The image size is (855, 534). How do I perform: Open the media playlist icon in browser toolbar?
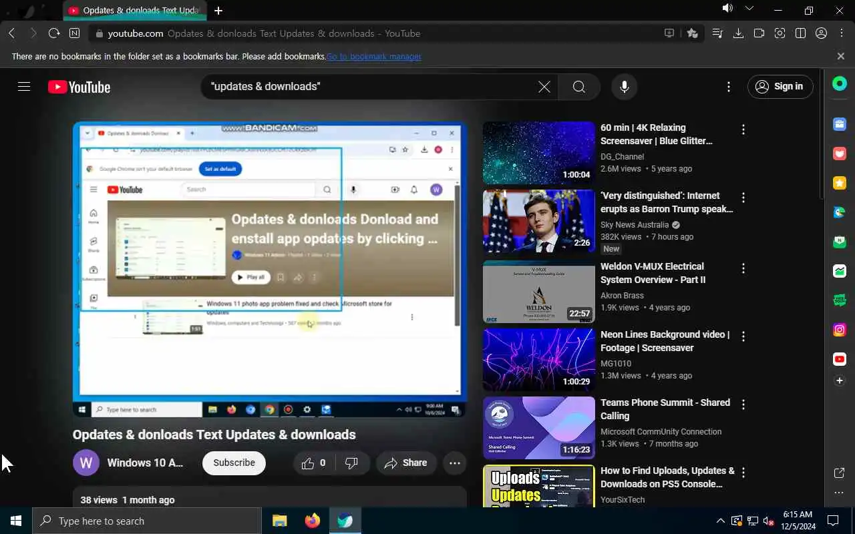point(717,33)
